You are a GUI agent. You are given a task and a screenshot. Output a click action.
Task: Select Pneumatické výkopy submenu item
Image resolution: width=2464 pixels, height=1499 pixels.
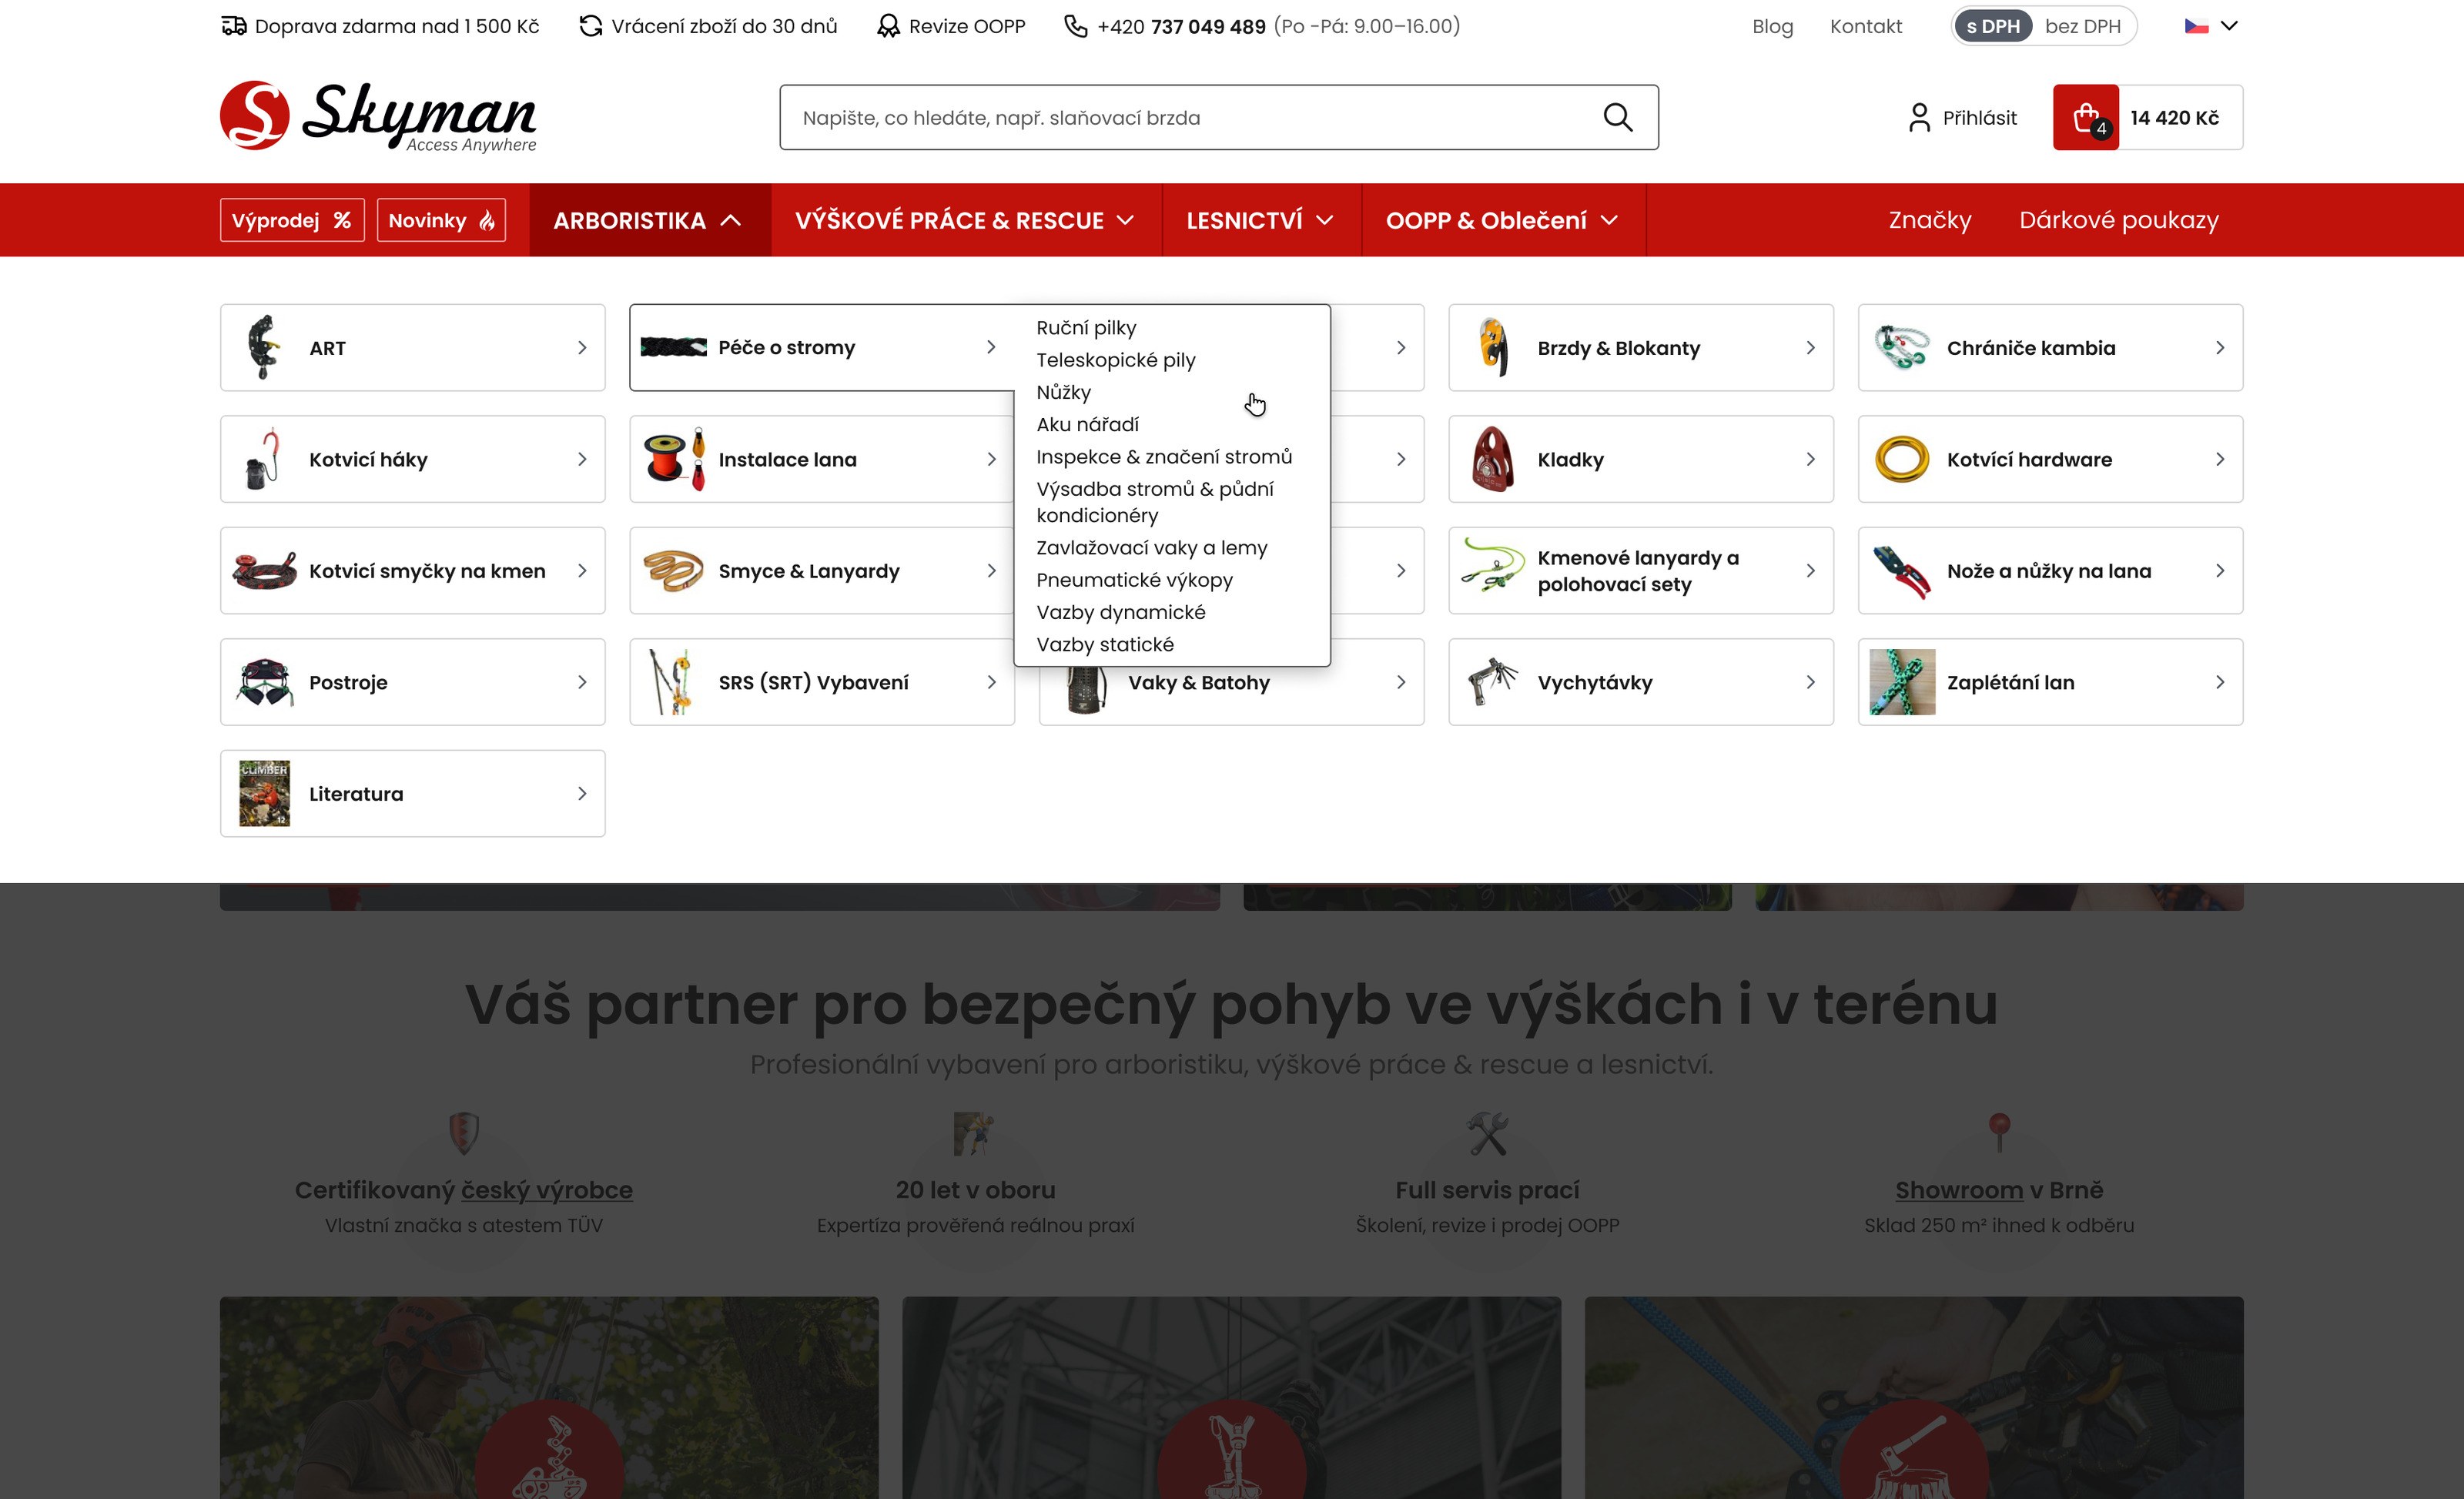click(x=1134, y=579)
